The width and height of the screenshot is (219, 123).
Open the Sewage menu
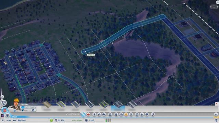[104, 114]
